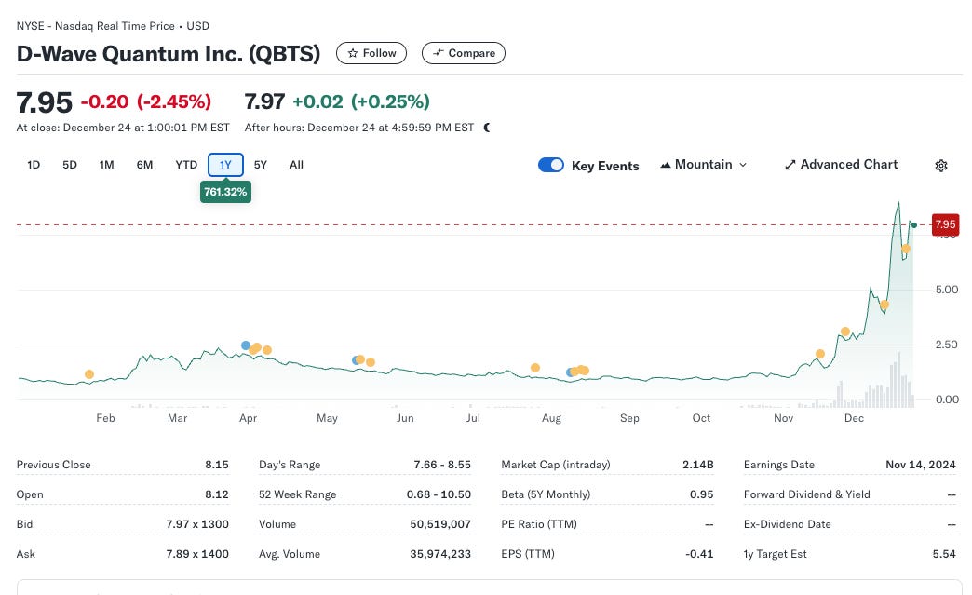Open the Compare button
This screenshot has height=595, width=972.
[x=464, y=53]
